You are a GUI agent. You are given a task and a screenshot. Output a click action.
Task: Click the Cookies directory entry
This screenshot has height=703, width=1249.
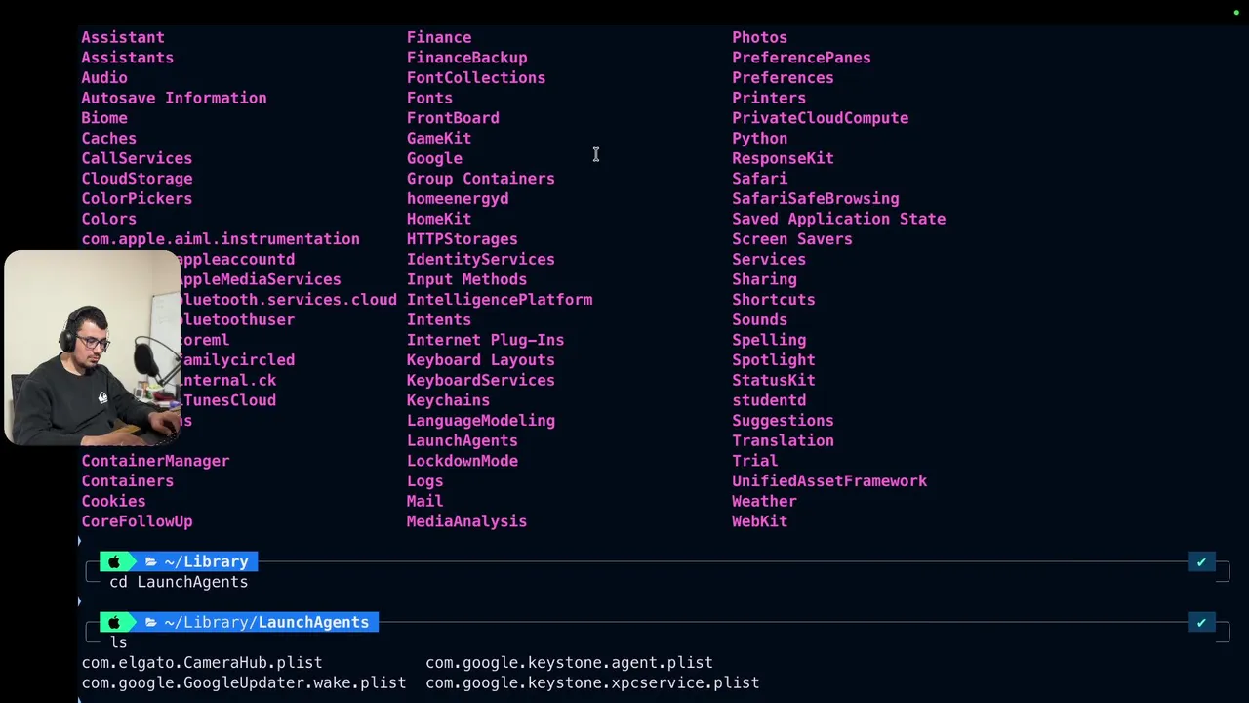pyautogui.click(x=113, y=501)
